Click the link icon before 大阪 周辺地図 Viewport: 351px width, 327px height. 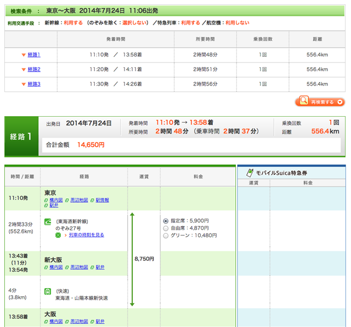point(67,322)
